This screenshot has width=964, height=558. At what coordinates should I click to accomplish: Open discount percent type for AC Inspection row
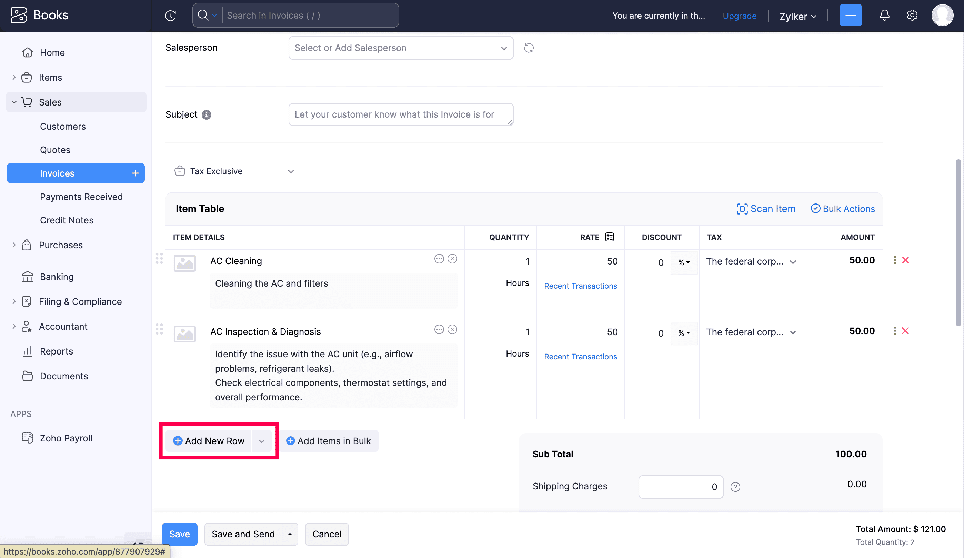pos(684,333)
